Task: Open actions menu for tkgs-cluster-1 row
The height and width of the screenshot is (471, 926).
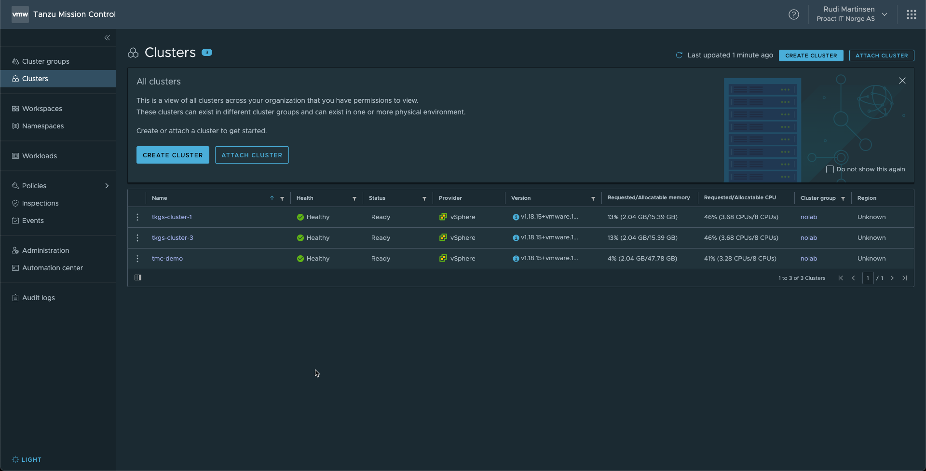Action: (x=137, y=217)
